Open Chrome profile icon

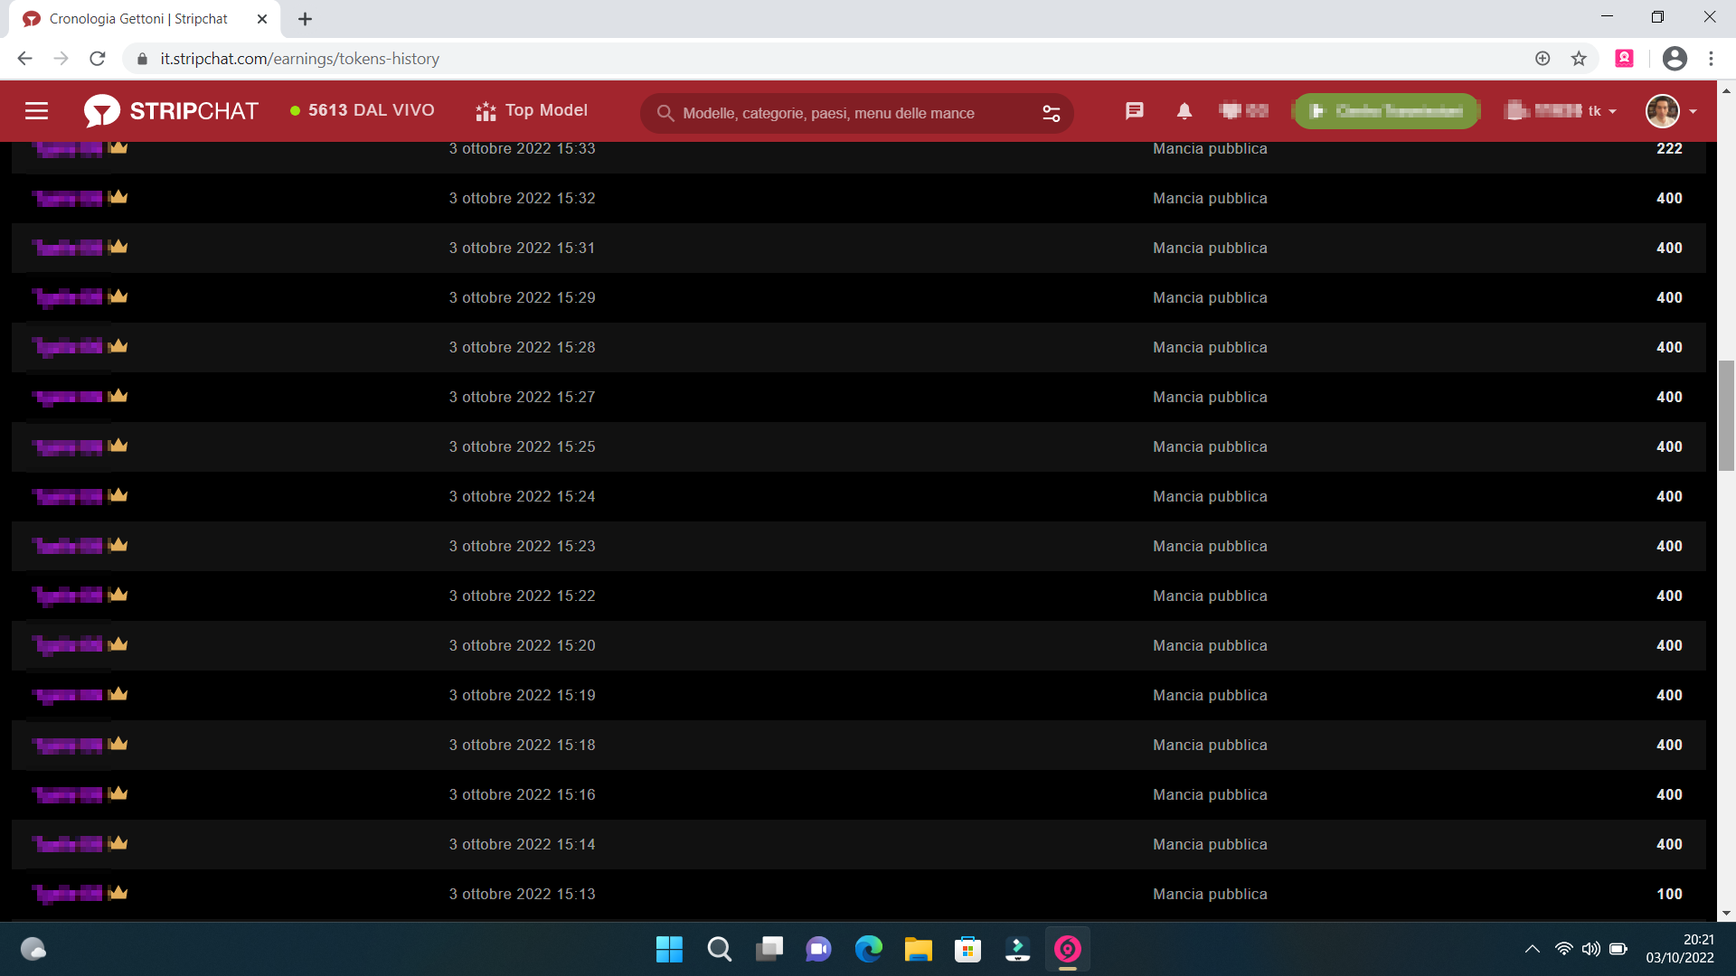(x=1675, y=59)
